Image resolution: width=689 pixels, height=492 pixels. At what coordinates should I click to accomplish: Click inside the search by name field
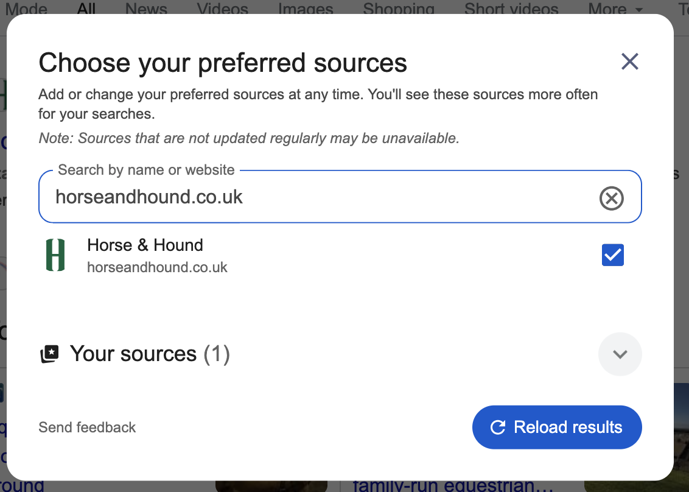(304, 197)
